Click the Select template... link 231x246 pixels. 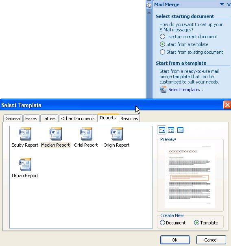(186, 90)
